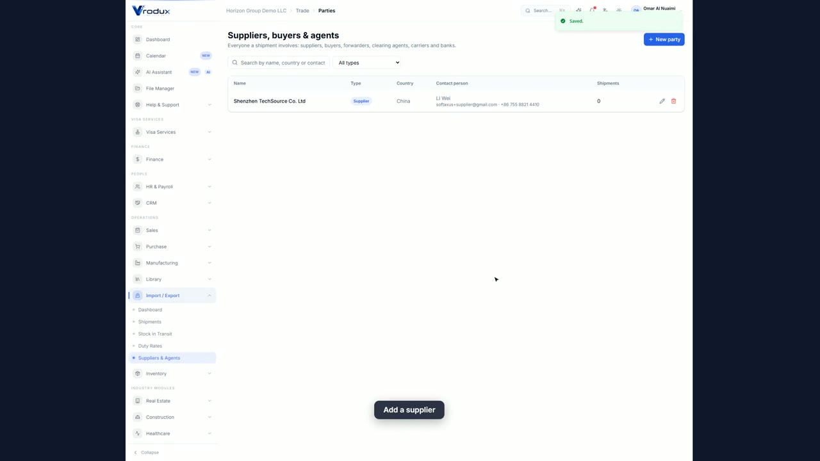Expand the Manufacturing section chevron
The width and height of the screenshot is (820, 461).
(209, 263)
